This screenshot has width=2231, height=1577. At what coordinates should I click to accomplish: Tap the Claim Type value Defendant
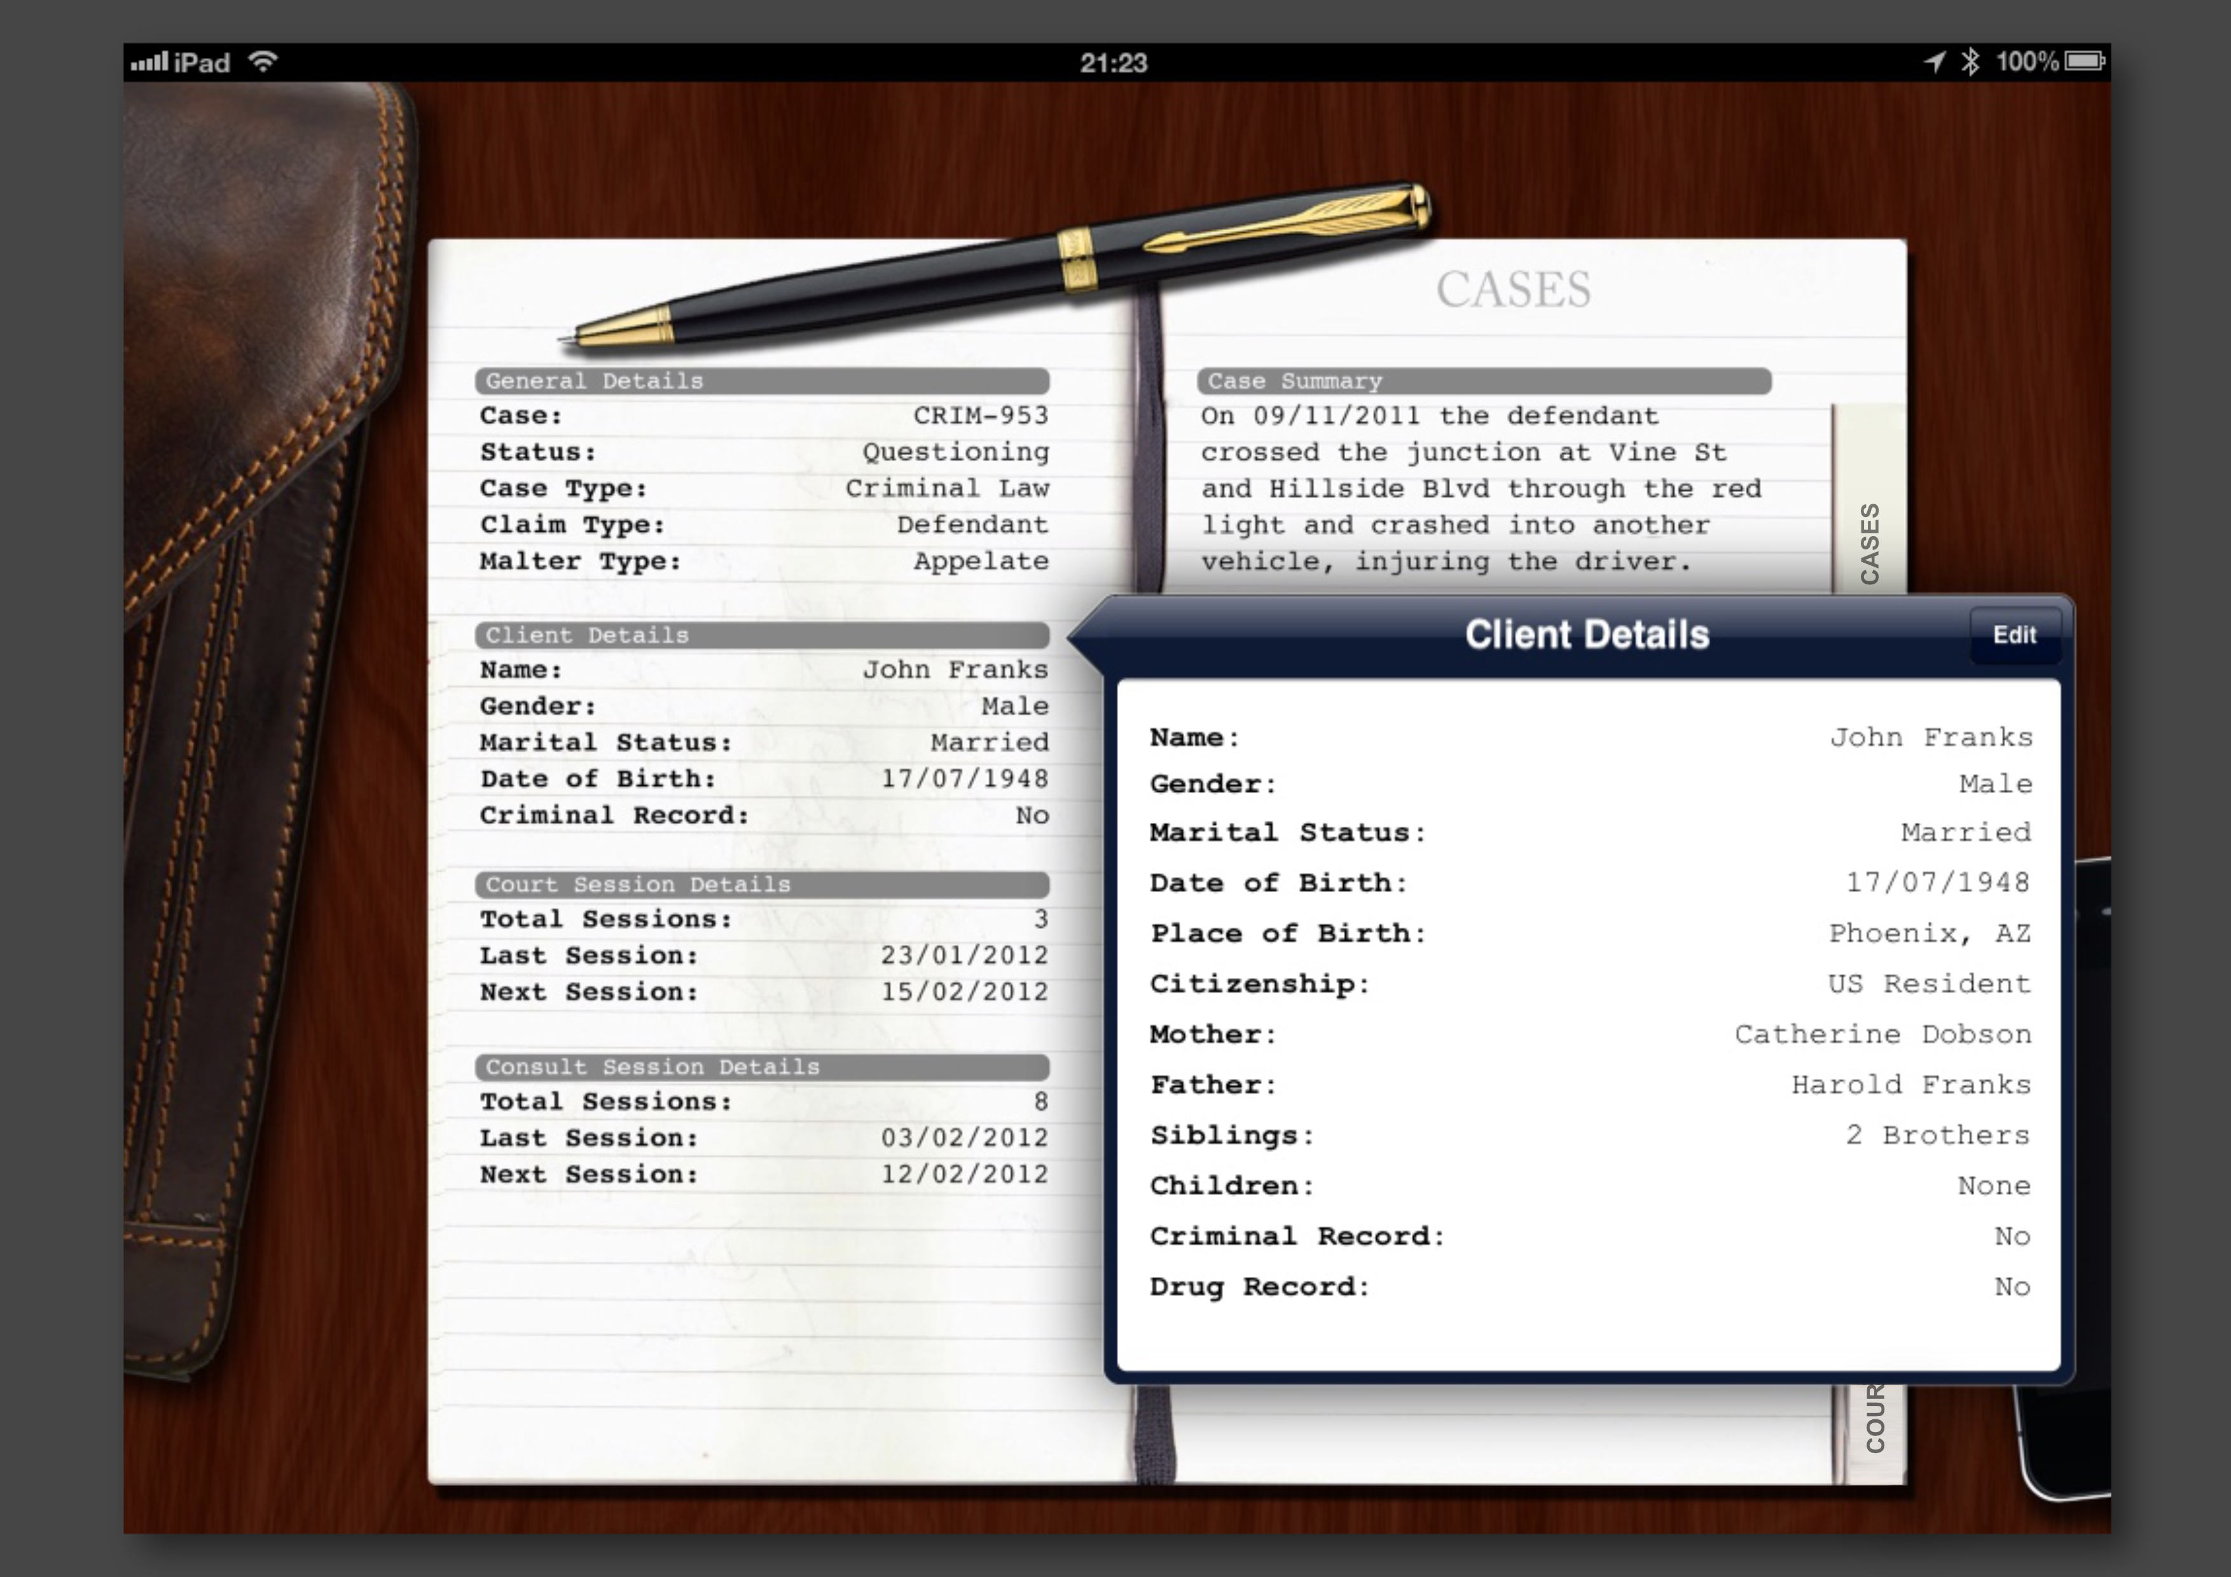(x=972, y=525)
